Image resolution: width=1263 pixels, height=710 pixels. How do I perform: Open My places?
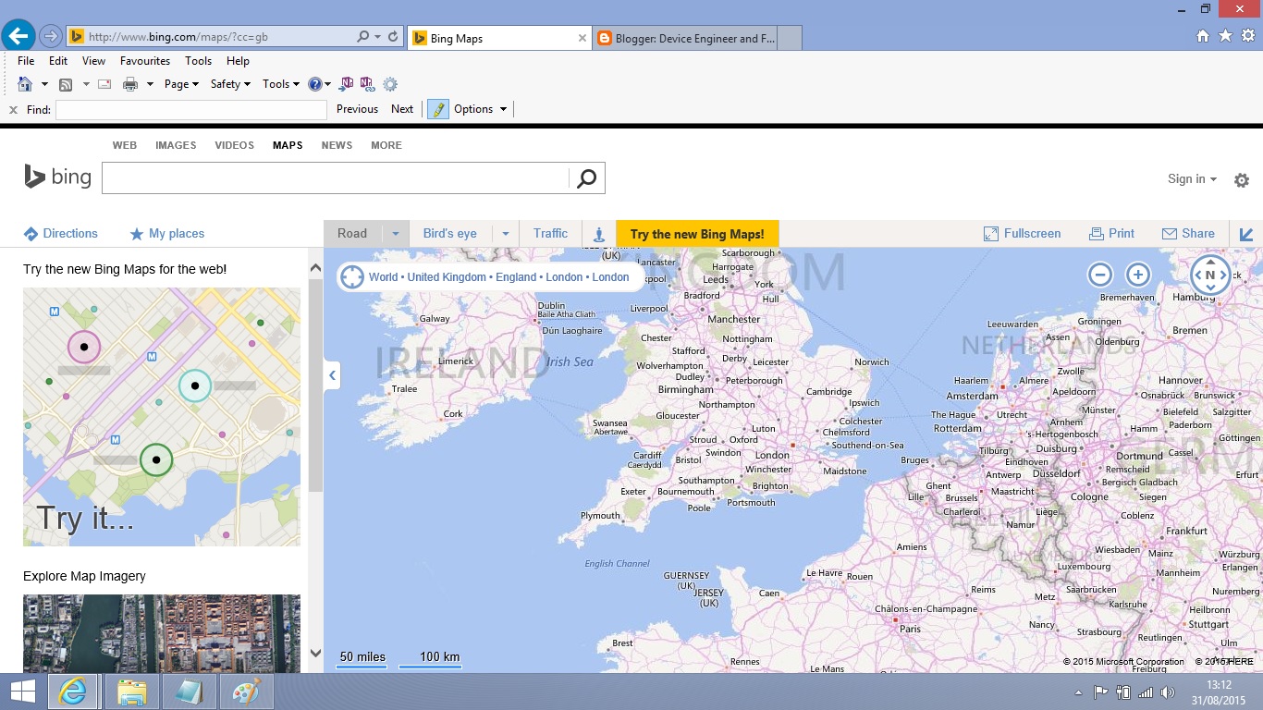pyautogui.click(x=166, y=234)
